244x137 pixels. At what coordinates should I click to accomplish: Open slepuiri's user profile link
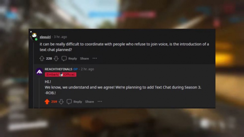45,37
